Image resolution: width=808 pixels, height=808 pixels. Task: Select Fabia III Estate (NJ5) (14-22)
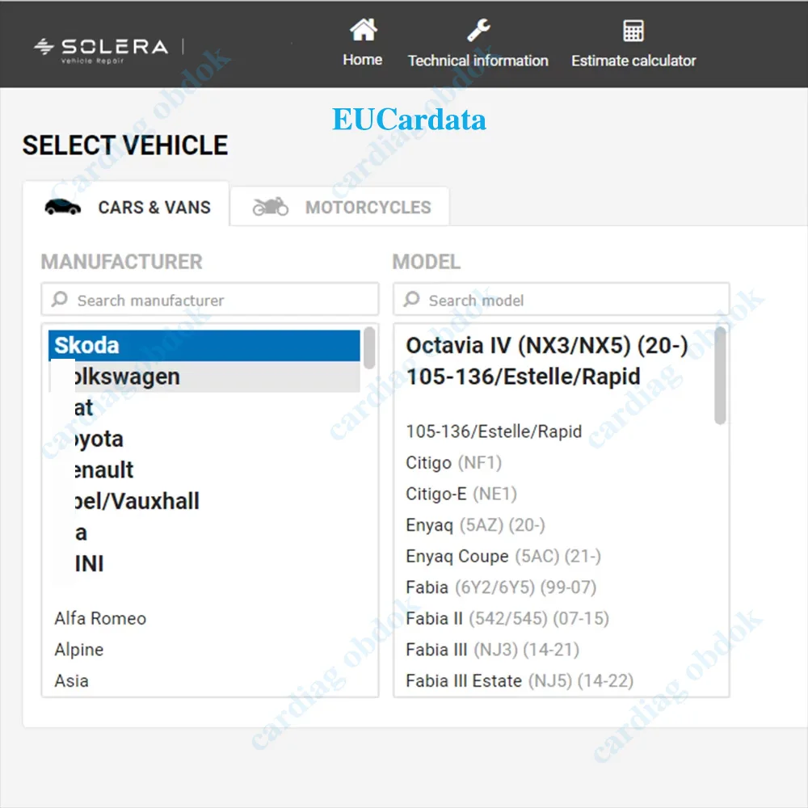(x=520, y=680)
